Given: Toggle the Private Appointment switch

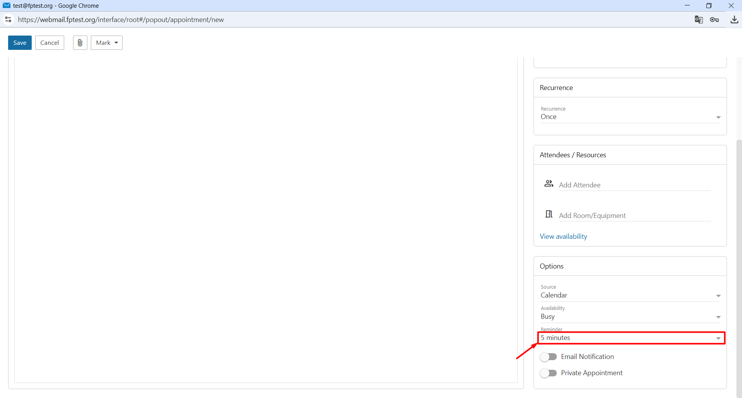Looking at the screenshot, I should point(548,373).
